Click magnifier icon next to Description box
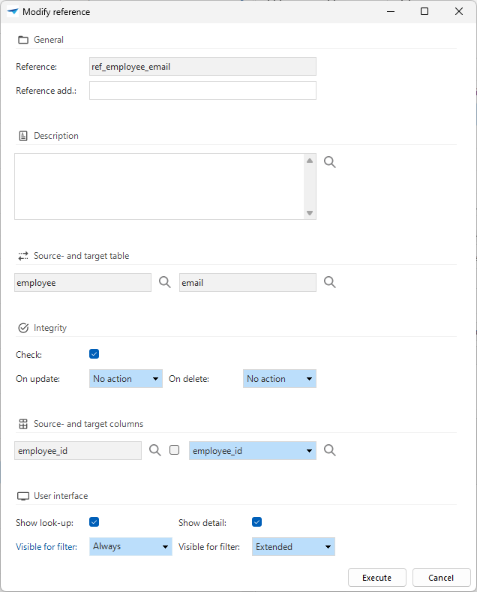Screen dimensions: 477x592 (329, 162)
